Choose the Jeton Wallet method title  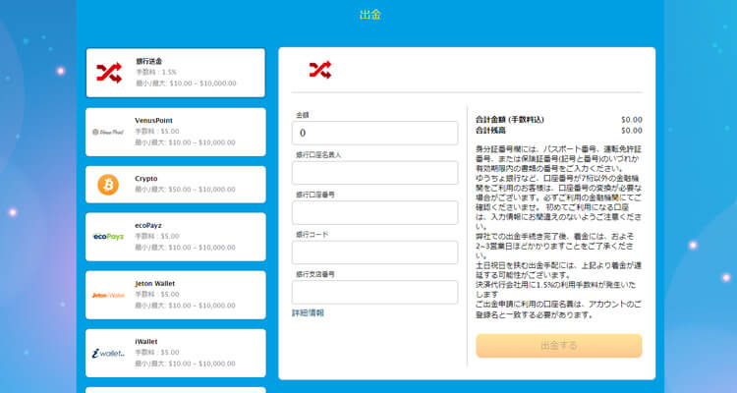(154, 284)
